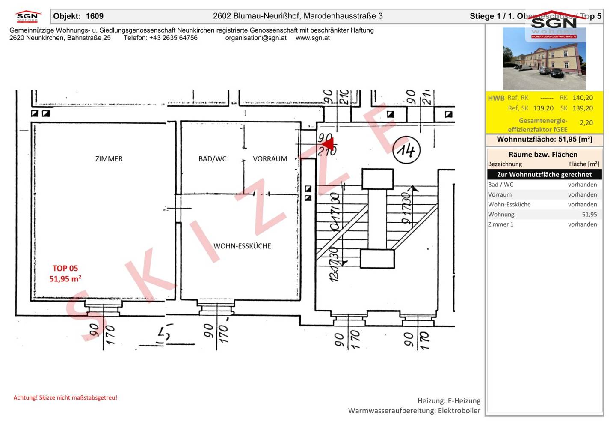Click the 'Ref, RK' label

tap(518, 98)
